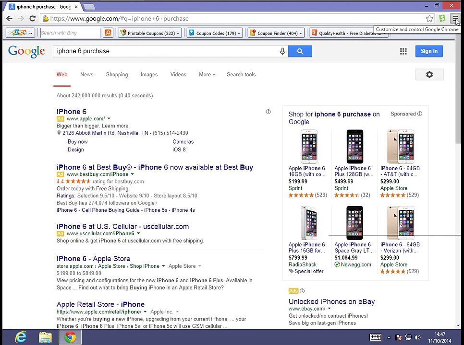The width and height of the screenshot is (464, 345).
Task: Open Apple Retail Store - iPhone result
Action: click(100, 304)
